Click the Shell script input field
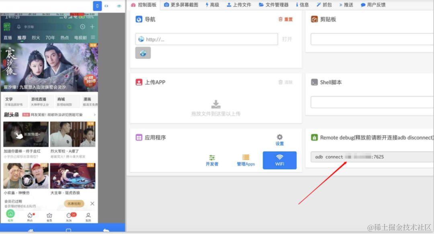434x234 pixels. 372,102
